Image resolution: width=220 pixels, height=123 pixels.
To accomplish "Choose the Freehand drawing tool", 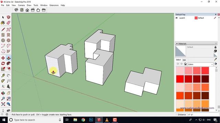I will (x=9, y=29).
